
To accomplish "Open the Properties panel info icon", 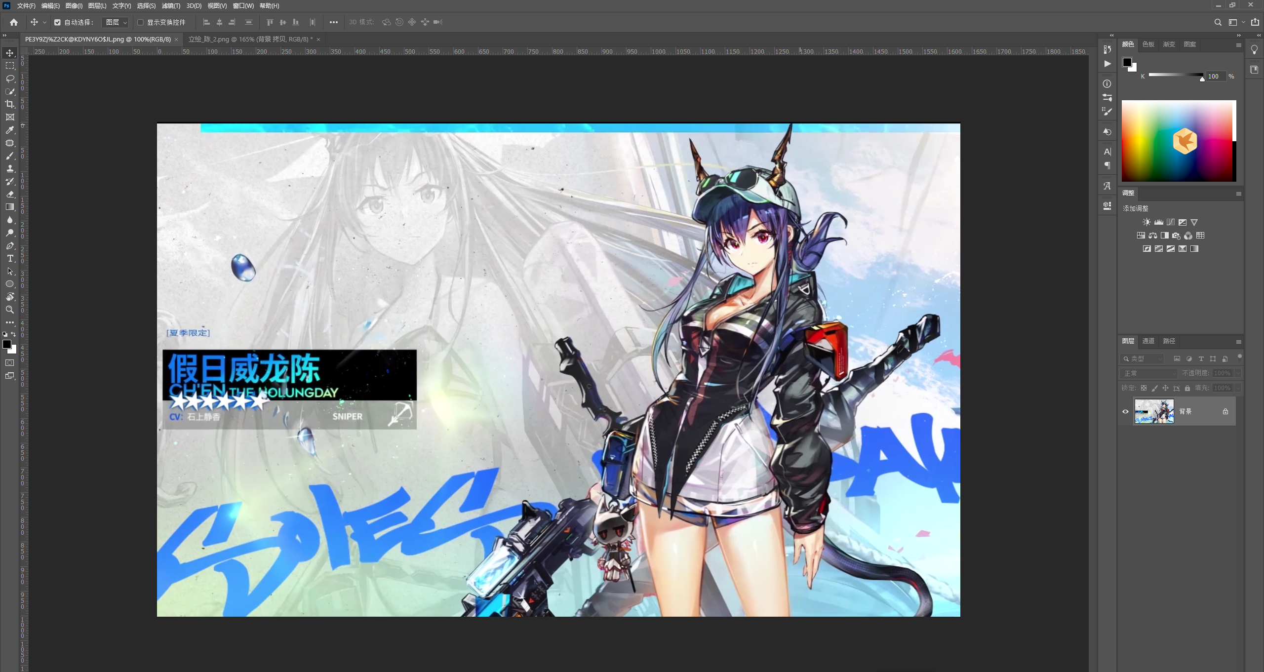I will (x=1107, y=84).
